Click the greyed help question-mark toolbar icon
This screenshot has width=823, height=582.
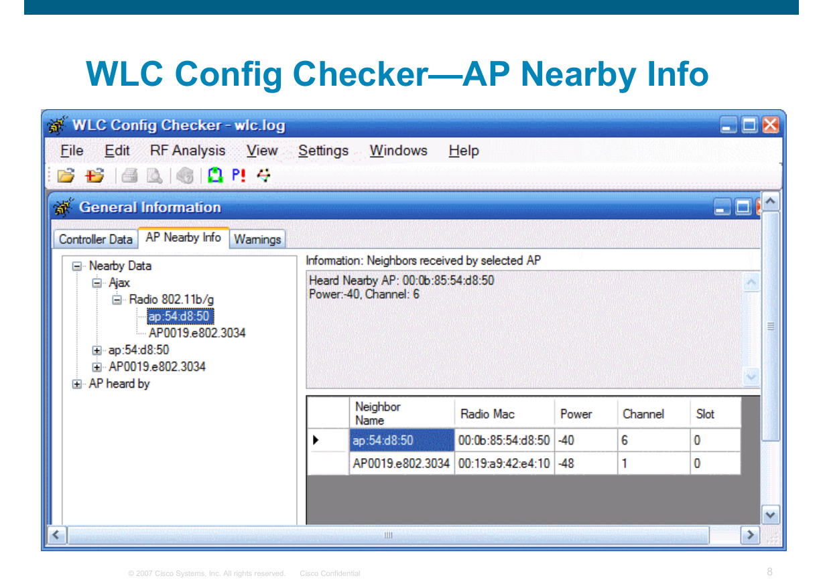pyautogui.click(x=186, y=176)
